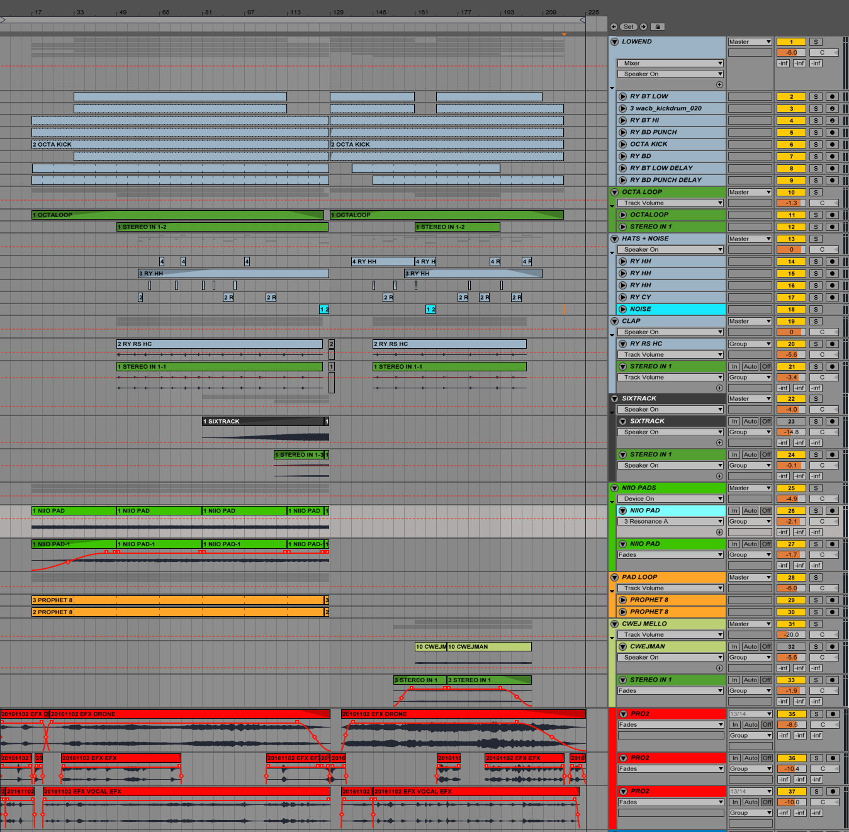Viewport: 849px width, 832px height.
Task: Arm recording on the CWEJMAN track
Action: (832, 647)
